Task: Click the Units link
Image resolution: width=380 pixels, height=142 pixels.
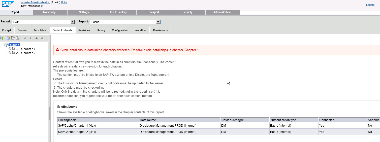Action: click(64, 2)
